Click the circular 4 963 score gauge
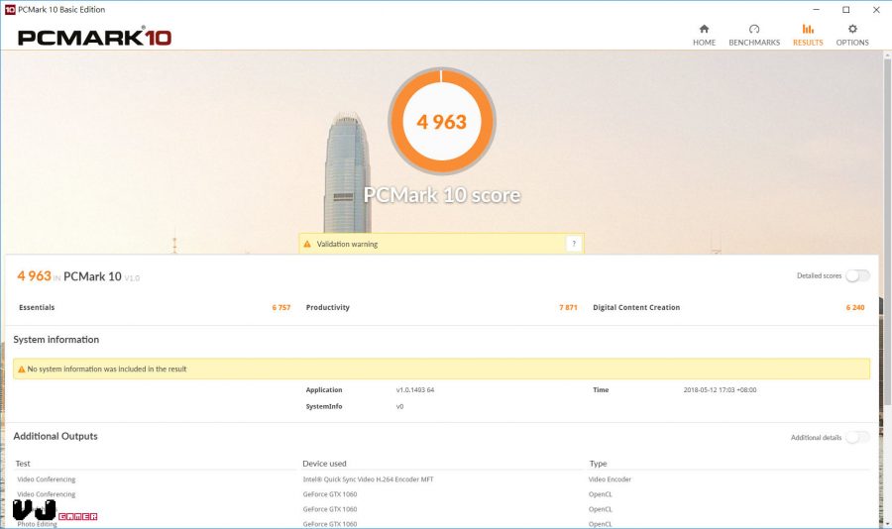Screen dimensions: 892x529 pos(441,121)
